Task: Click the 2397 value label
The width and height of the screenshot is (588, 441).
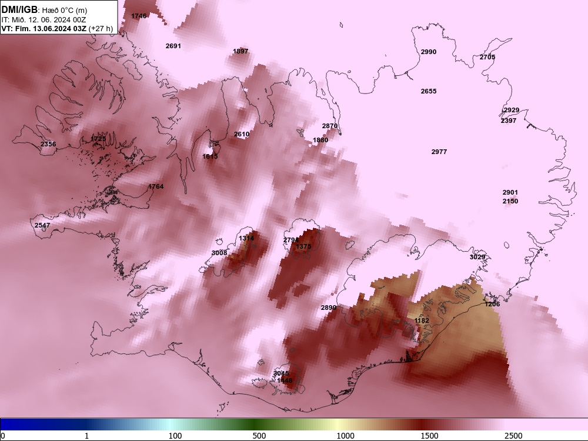Action: 509,121
